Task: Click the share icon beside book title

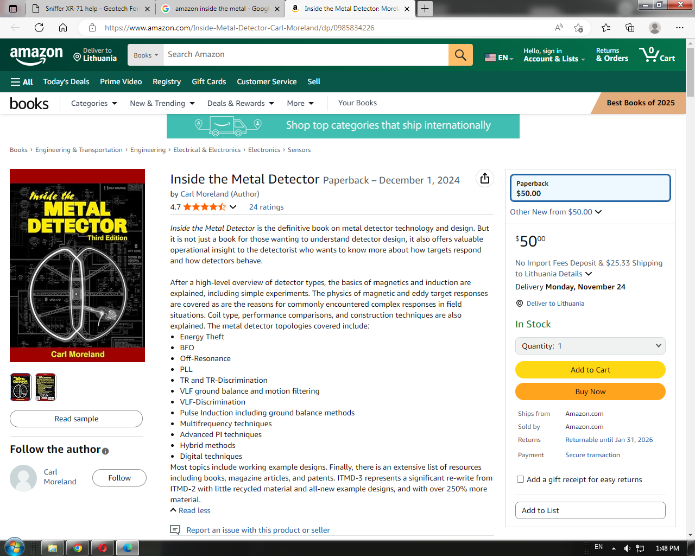Action: point(485,178)
